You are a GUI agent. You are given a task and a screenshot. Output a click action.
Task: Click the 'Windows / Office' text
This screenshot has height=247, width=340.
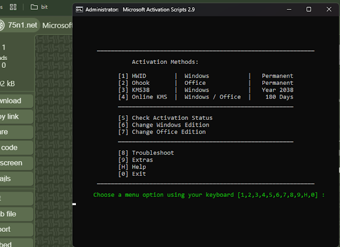(212, 97)
